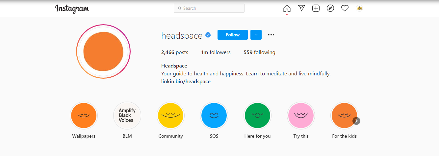
Task: Focus the Search input field
Action: pos(209,8)
